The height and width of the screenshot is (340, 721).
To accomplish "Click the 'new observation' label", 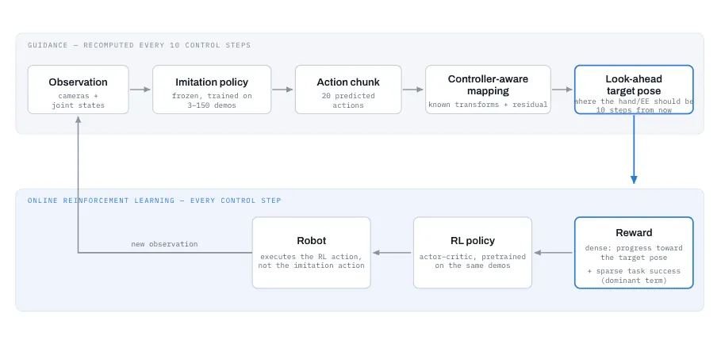I will 164,244.
